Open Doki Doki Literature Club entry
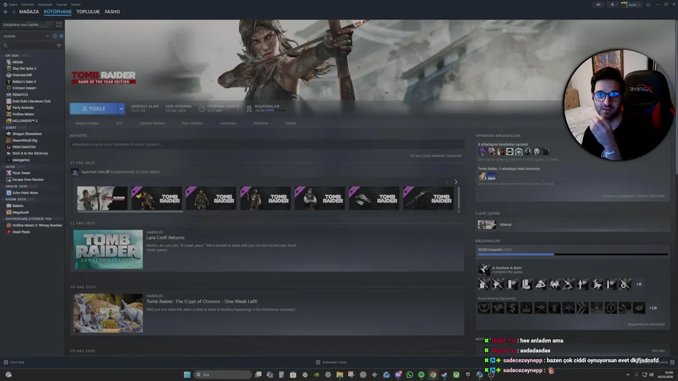The height and width of the screenshot is (381, 678). pos(31,101)
